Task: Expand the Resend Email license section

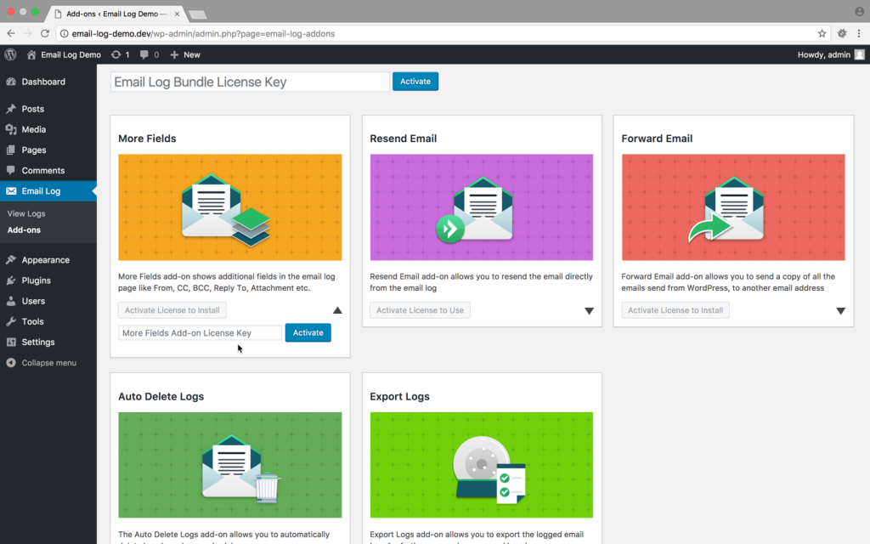Action: [x=590, y=311]
